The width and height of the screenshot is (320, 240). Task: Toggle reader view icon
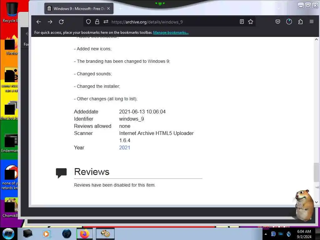click(242, 22)
